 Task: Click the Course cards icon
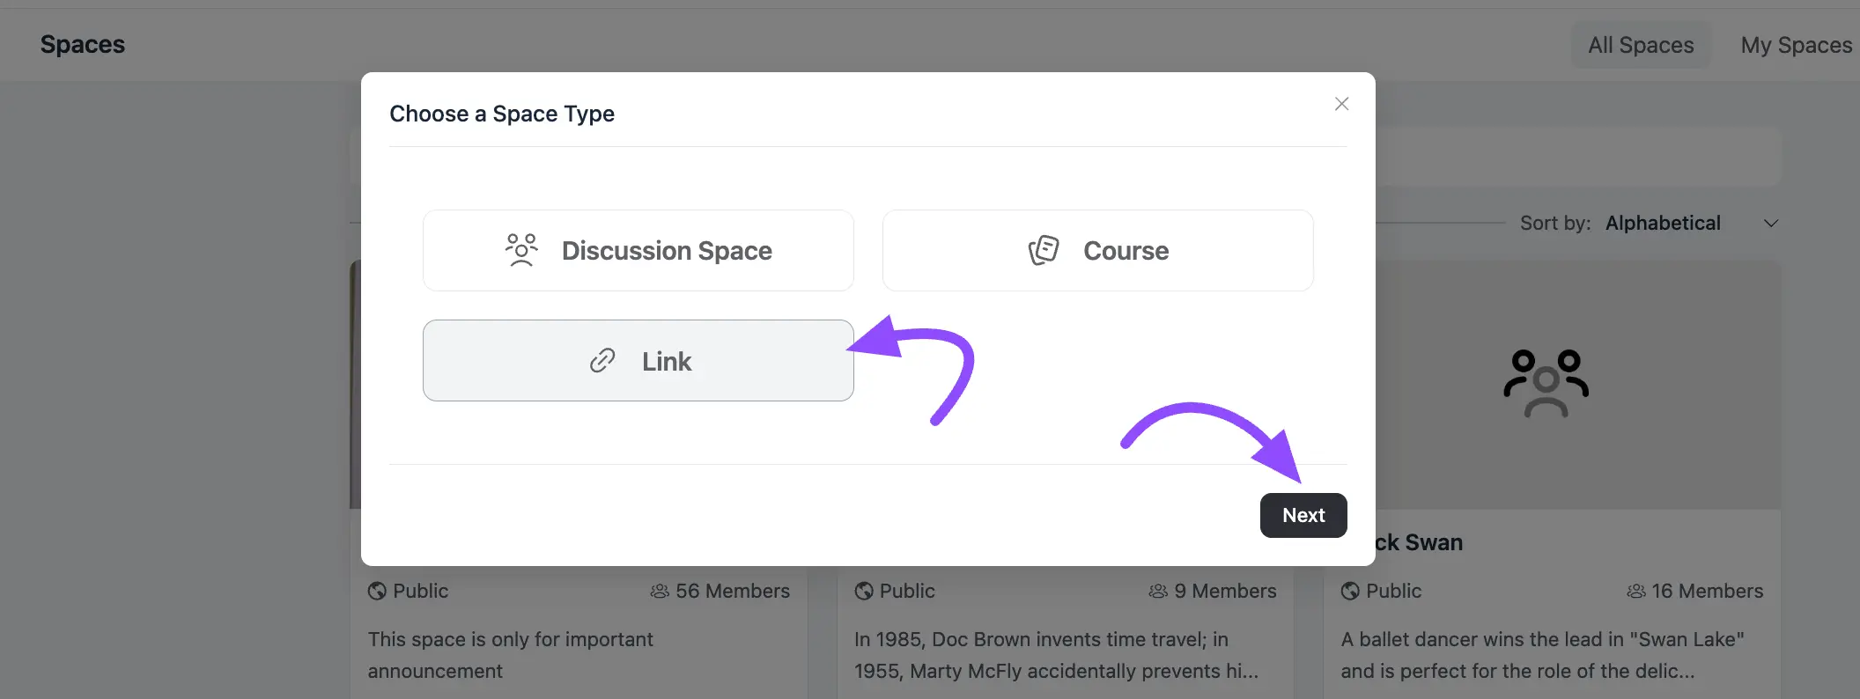(1044, 250)
